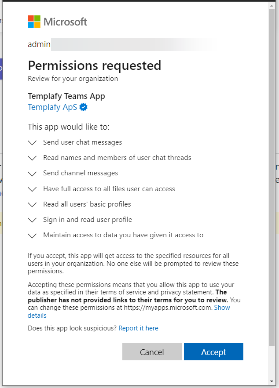
Task: Click the Permissions requested title
Action: pyautogui.click(x=94, y=65)
